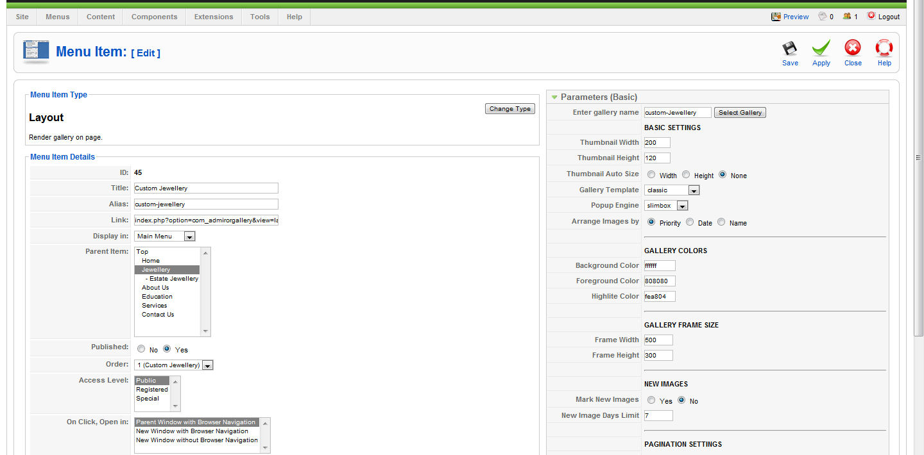Arrange images by Priority
Viewport: 924px width, 455px height.
point(651,222)
